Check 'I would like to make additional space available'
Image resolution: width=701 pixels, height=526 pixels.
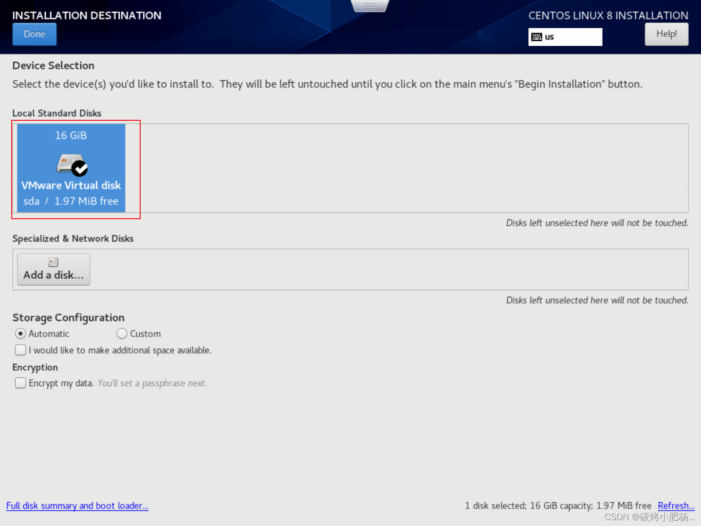(20, 350)
